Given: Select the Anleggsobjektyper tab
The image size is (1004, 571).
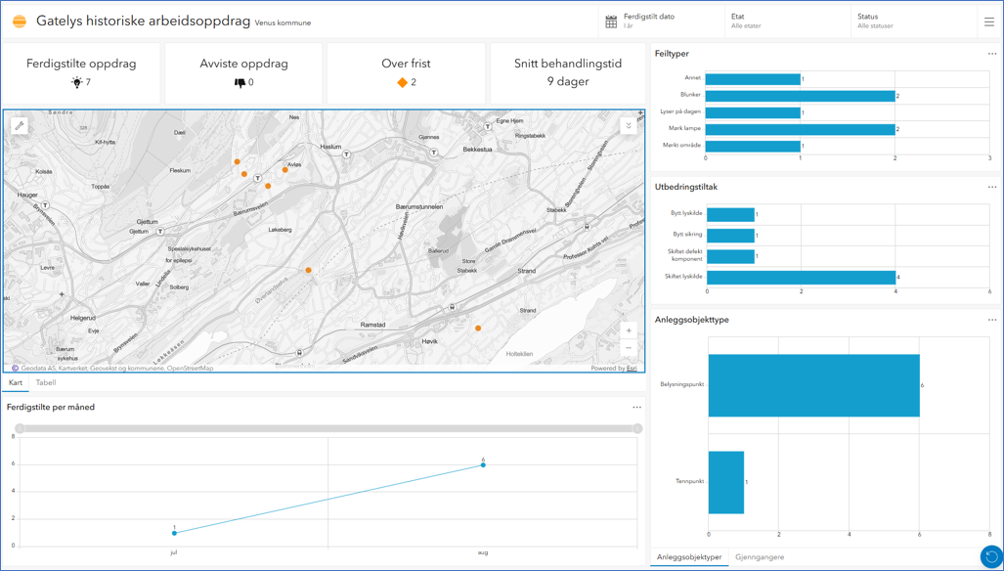Looking at the screenshot, I should 689,557.
